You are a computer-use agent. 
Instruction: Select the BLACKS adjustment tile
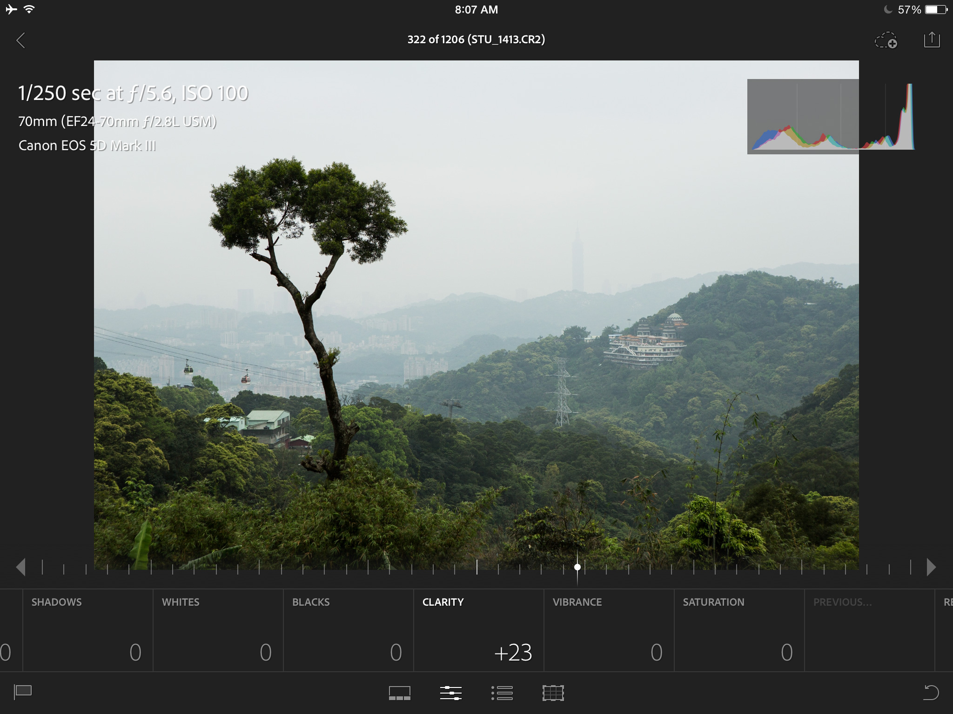pyautogui.click(x=349, y=630)
